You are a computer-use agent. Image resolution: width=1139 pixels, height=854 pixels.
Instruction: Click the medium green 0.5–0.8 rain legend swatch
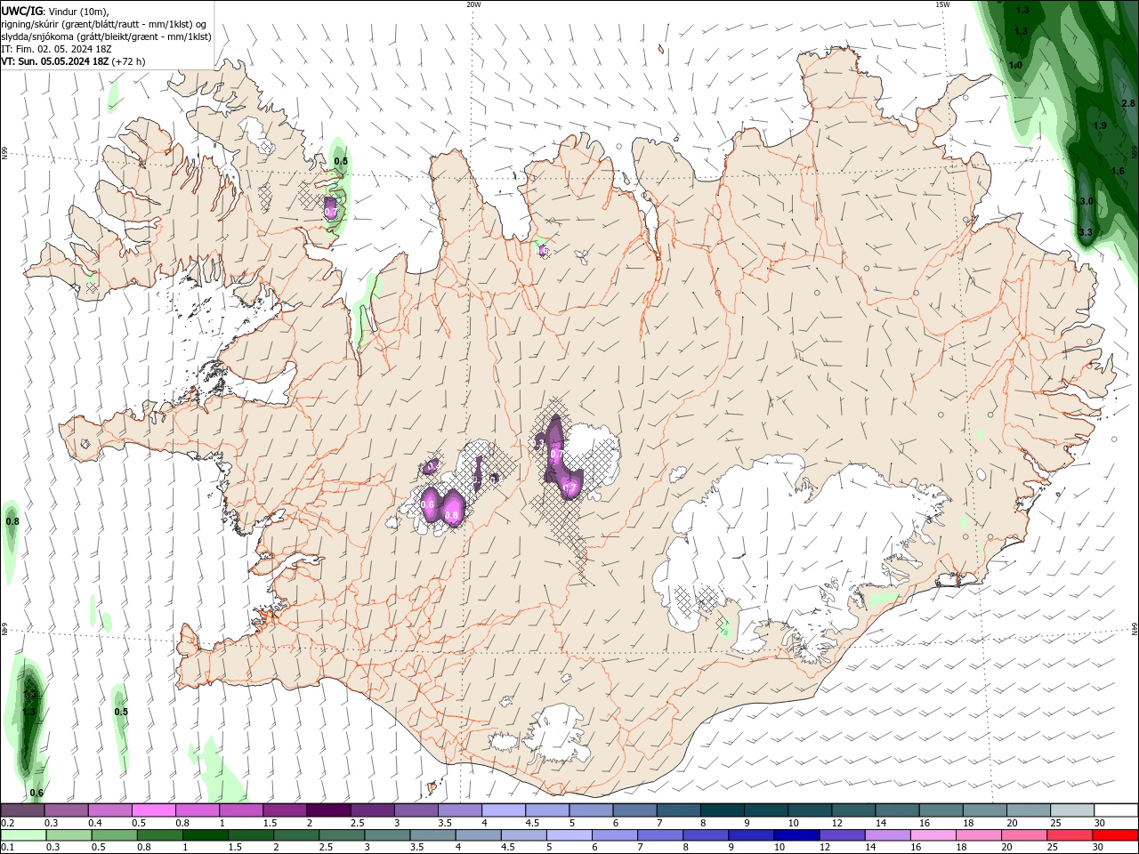[114, 835]
